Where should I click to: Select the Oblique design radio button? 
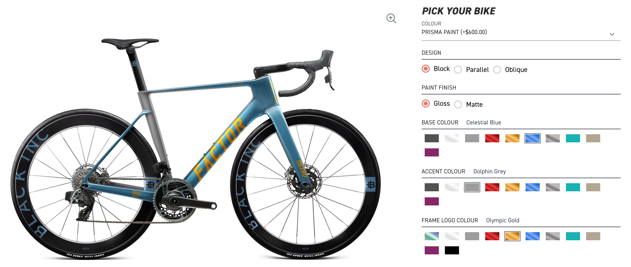[497, 70]
